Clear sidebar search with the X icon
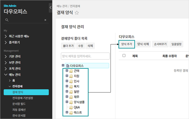 point(45,20)
